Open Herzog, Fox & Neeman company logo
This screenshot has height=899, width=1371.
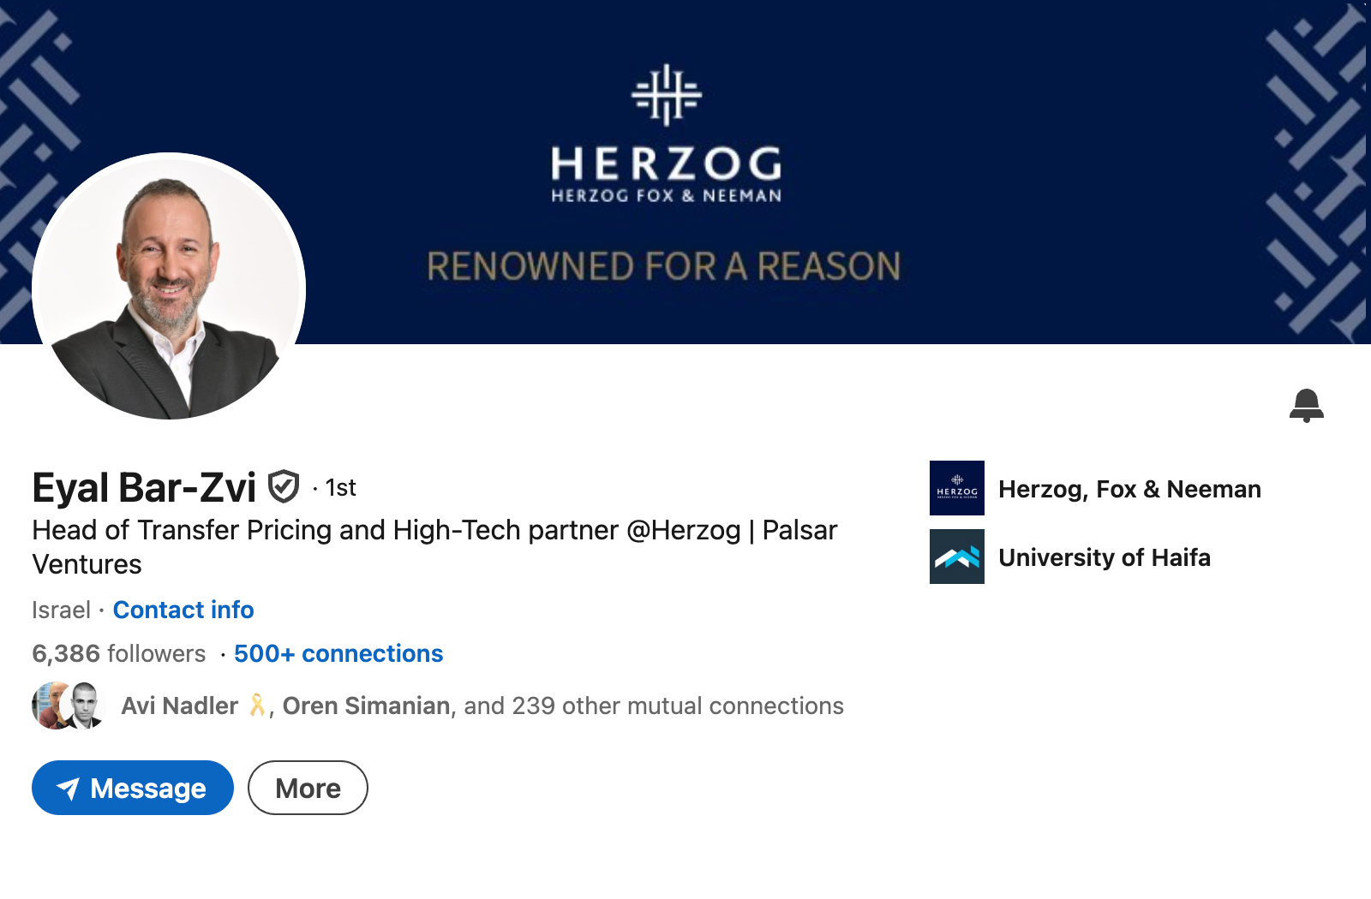[x=956, y=488]
